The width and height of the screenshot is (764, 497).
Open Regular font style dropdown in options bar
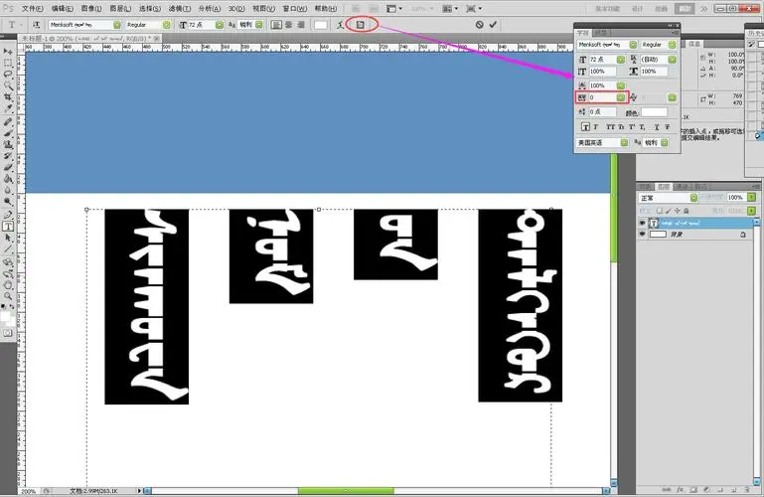pyautogui.click(x=167, y=25)
